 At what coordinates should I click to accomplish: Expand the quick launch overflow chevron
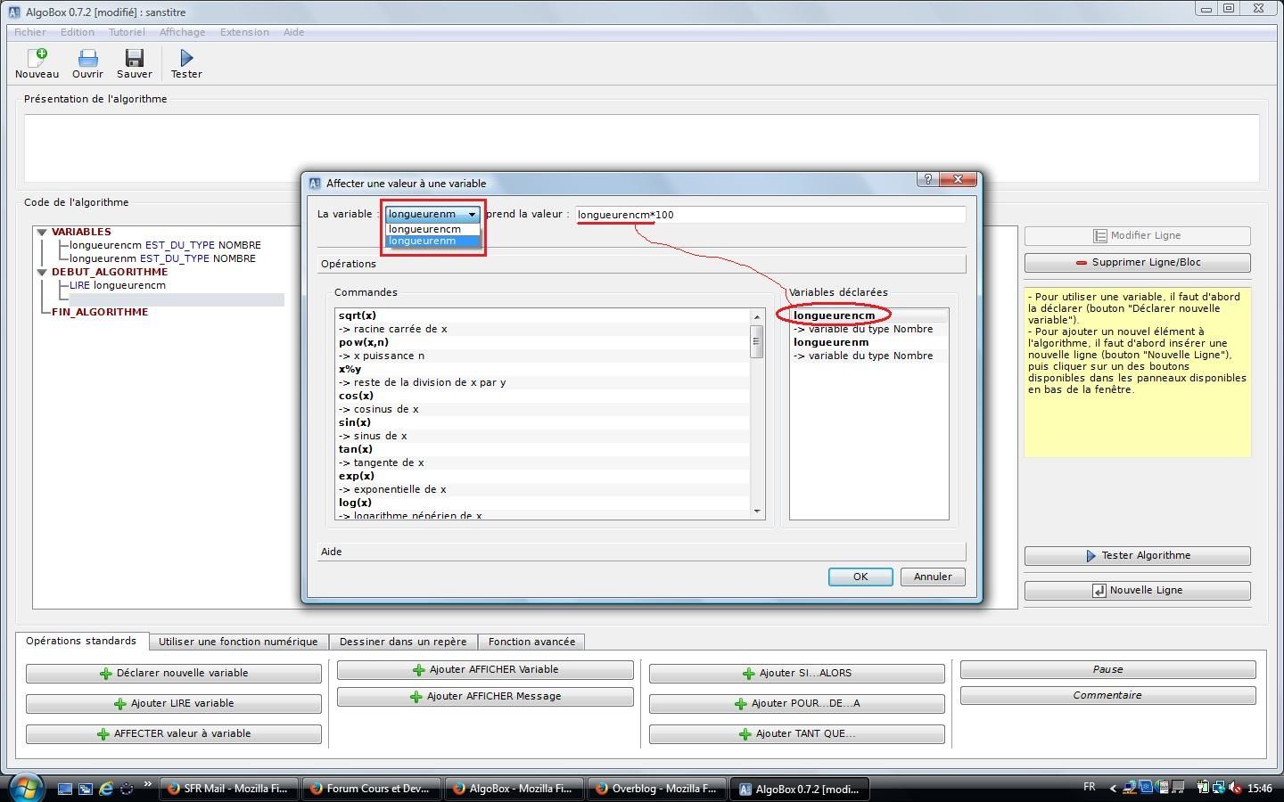tap(147, 784)
